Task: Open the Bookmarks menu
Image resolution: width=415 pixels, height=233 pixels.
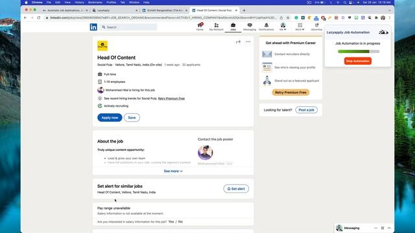Action: (x=95, y=3)
